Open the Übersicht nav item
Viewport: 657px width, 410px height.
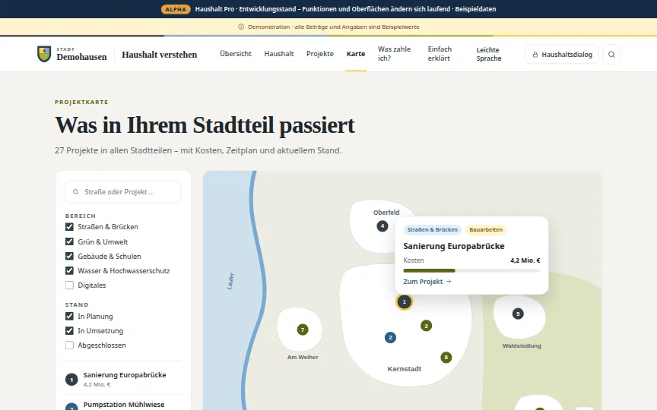(236, 54)
